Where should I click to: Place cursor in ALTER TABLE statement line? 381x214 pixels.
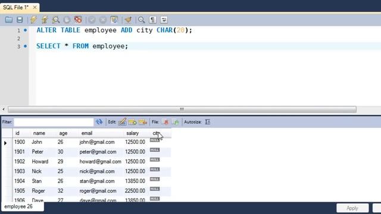tap(114, 30)
